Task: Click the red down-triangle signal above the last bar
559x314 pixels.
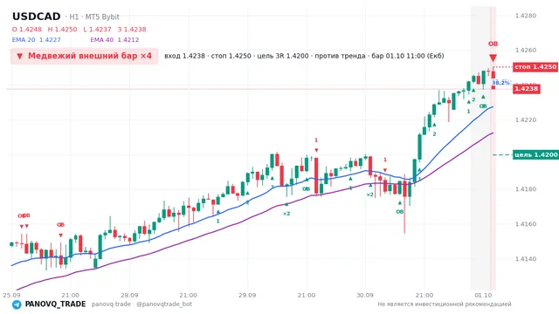Action: pyautogui.click(x=493, y=58)
